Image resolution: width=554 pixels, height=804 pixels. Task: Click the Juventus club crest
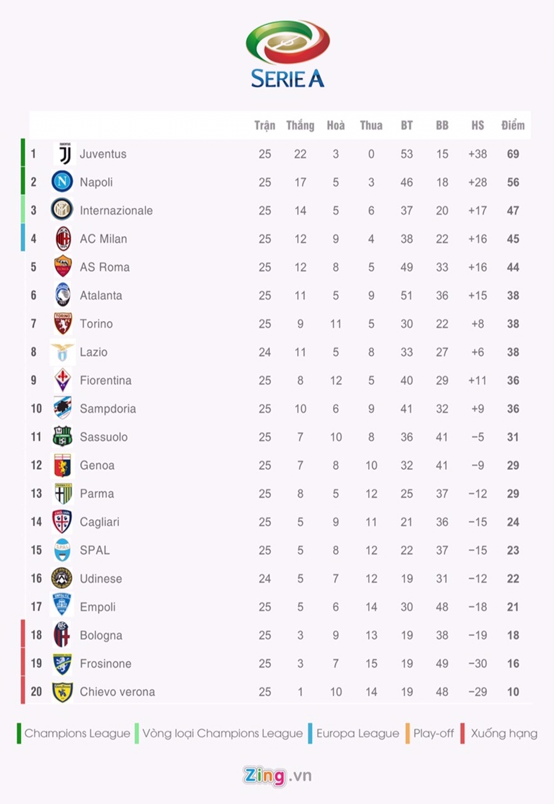coord(63,154)
